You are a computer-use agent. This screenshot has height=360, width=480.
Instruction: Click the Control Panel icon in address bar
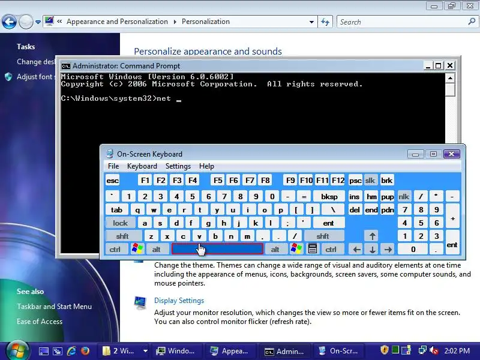point(49,21)
